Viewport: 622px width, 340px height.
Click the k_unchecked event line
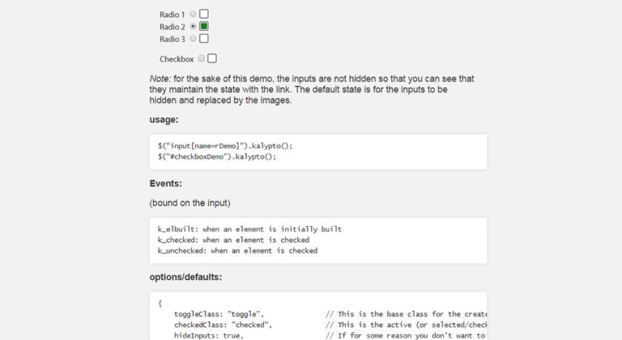(x=237, y=251)
